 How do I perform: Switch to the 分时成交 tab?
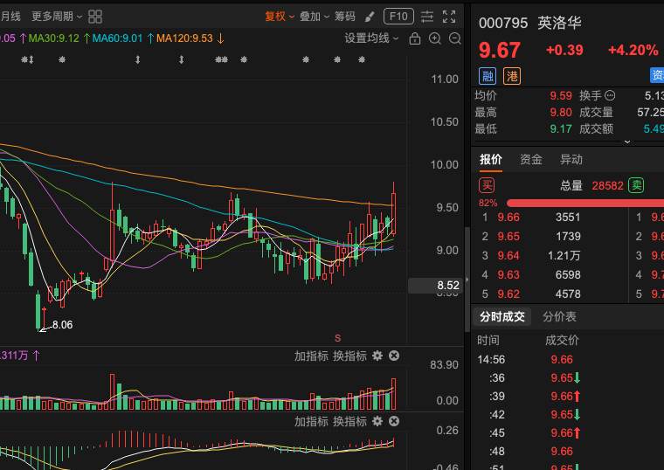click(502, 317)
